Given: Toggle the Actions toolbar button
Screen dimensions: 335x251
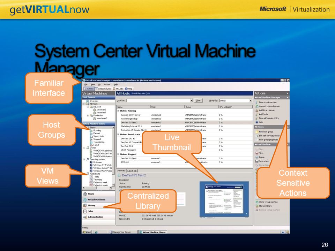Looking at the screenshot, I should (x=89, y=89).
